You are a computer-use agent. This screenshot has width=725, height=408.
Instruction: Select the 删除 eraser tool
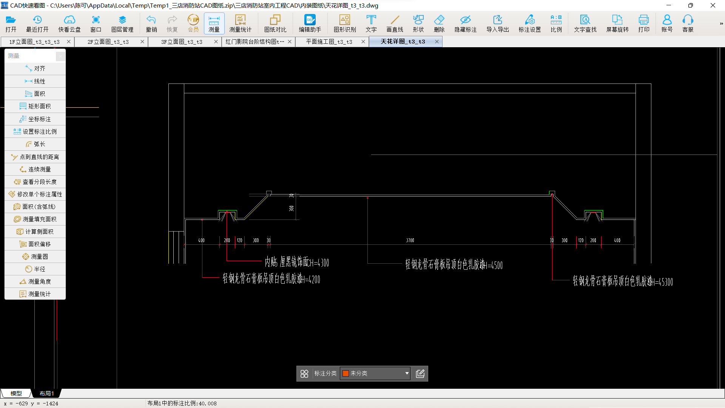pyautogui.click(x=439, y=23)
